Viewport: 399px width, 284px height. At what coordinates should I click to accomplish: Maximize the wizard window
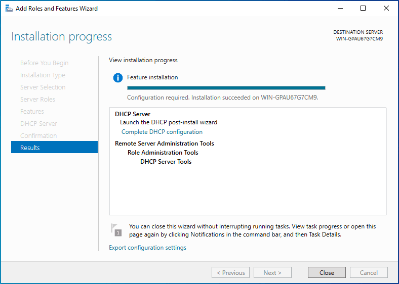363,9
